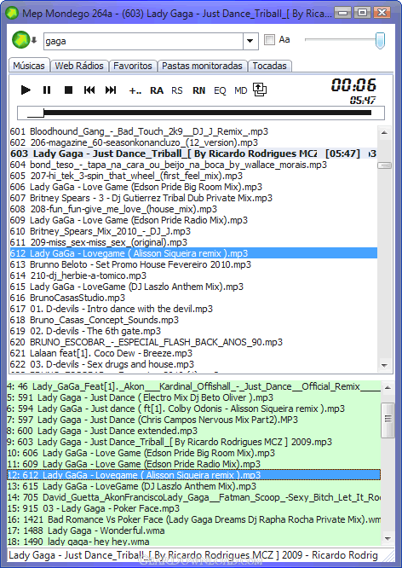Switch to the Tocadas tab
402x568 pixels.
pyautogui.click(x=270, y=66)
